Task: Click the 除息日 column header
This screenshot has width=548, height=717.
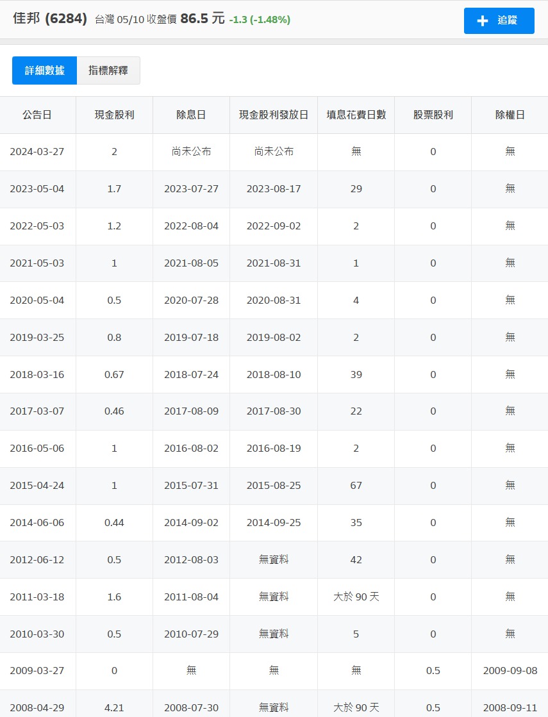Action: coord(190,115)
